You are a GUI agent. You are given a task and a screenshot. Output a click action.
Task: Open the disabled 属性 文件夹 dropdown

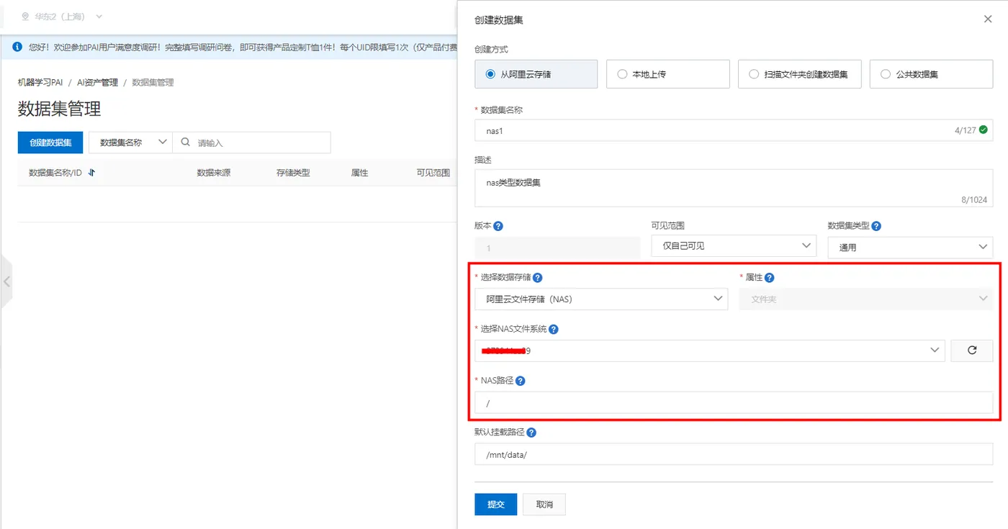[865, 299]
